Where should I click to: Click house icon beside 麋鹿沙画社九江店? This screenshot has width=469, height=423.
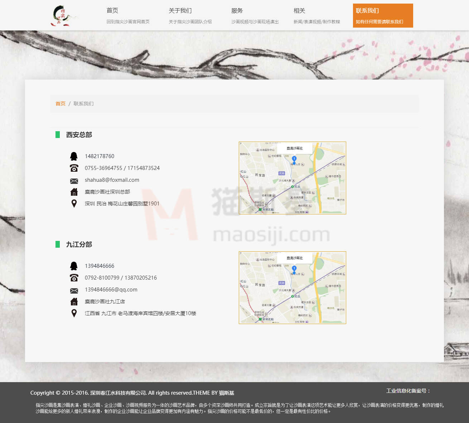coord(74,301)
